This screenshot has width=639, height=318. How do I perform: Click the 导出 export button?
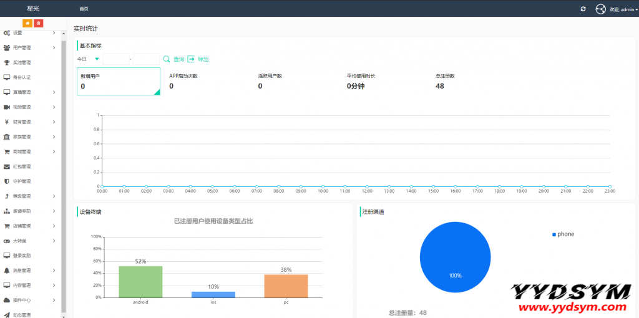(198, 59)
